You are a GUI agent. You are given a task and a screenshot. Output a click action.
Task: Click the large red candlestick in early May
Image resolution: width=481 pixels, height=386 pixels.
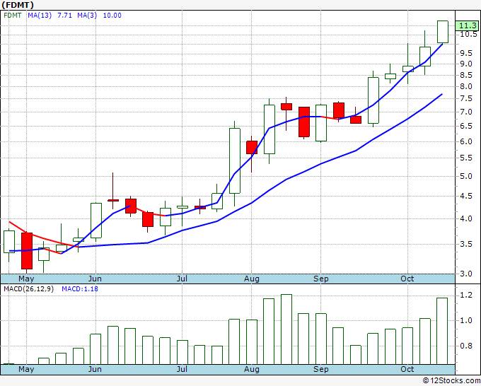pos(27,251)
